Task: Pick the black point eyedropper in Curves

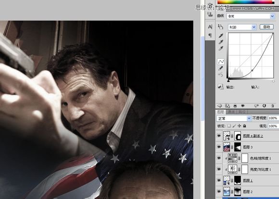Action: pyautogui.click(x=221, y=36)
